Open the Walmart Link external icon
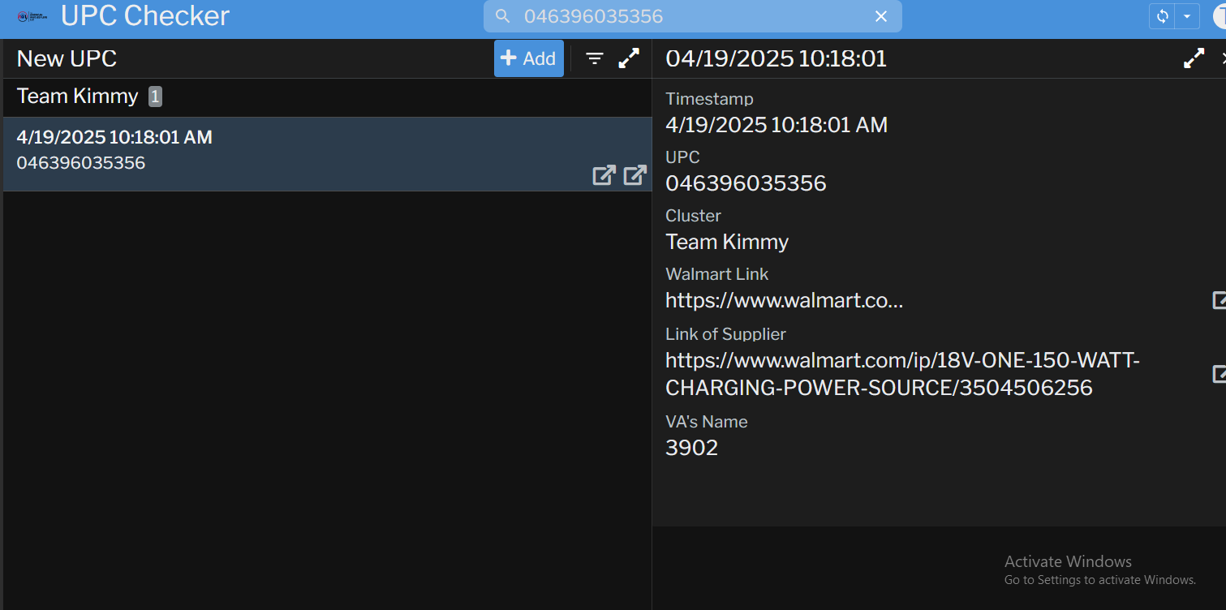The width and height of the screenshot is (1226, 610). click(1219, 301)
